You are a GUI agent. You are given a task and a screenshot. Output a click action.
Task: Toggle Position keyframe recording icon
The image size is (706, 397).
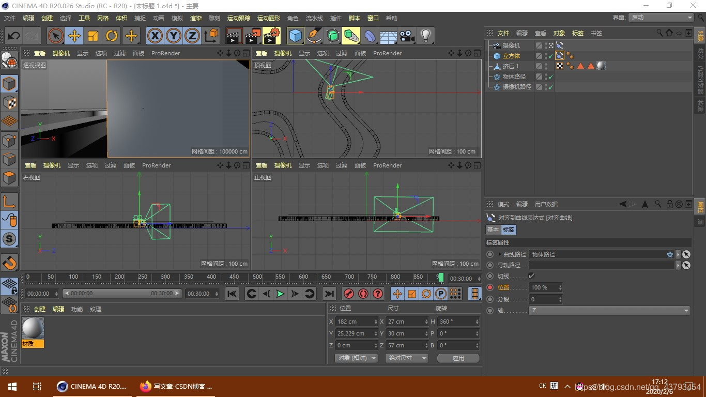point(397,294)
